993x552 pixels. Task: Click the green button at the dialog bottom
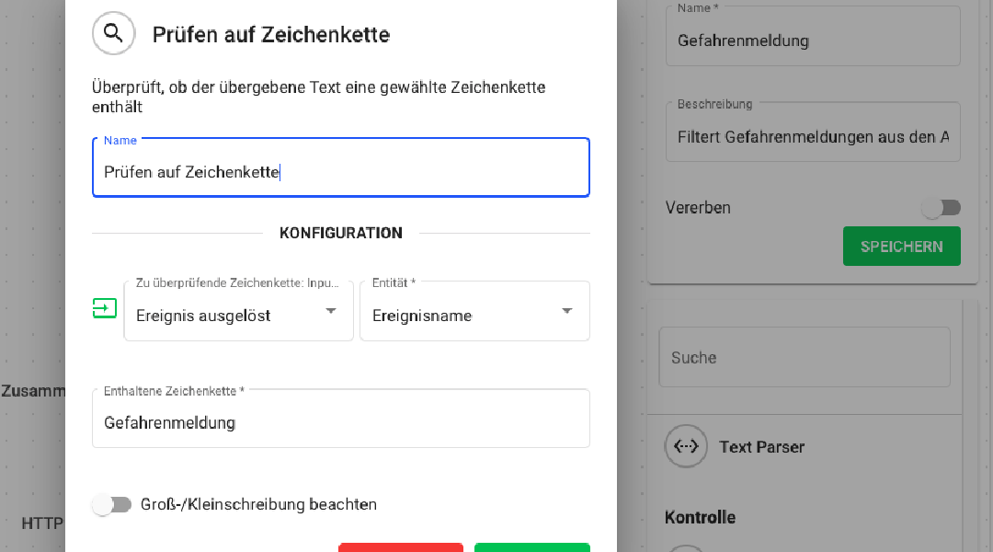(x=531, y=547)
